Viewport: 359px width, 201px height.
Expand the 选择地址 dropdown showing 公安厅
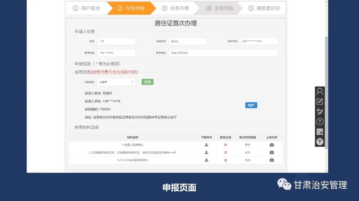point(116,82)
